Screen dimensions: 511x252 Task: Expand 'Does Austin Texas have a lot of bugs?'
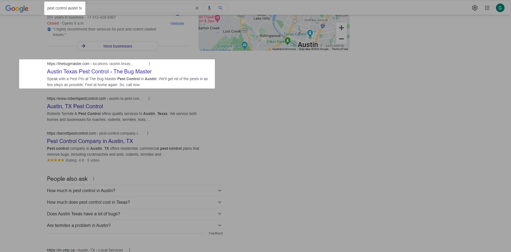point(219,214)
